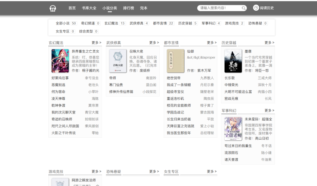Open title 异界重生之亡灵女
This screenshot has width=317, height=186.
pos(85,51)
